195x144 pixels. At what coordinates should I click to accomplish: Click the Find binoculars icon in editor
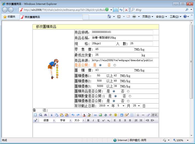pyautogui.click(x=45, y=115)
